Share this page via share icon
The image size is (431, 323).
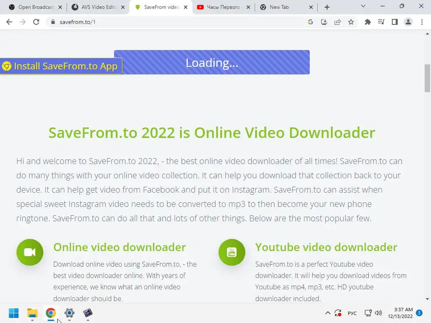coord(338,22)
